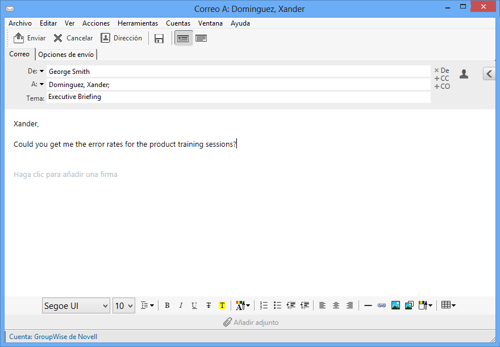Insert a bulleted list
The image size is (500, 347).
coord(277,305)
